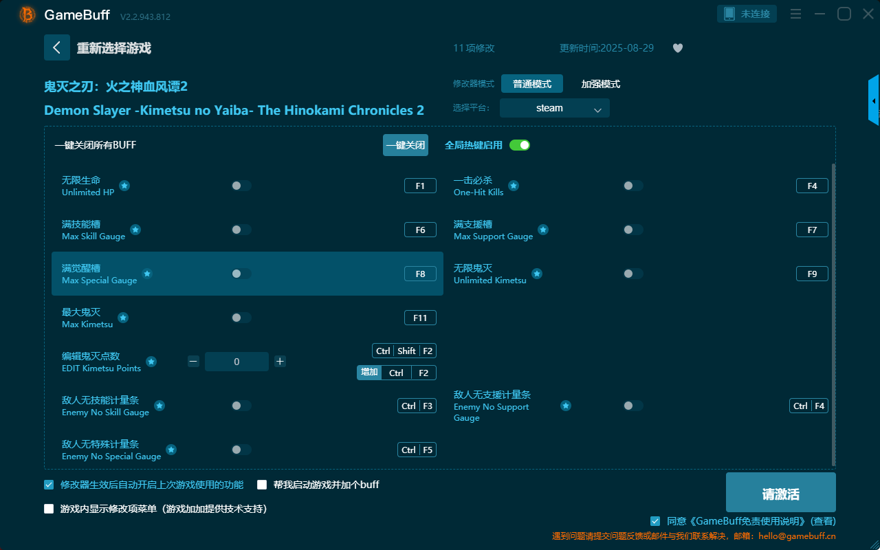Click star icon beside Enemy No Support Gauge

point(566,406)
